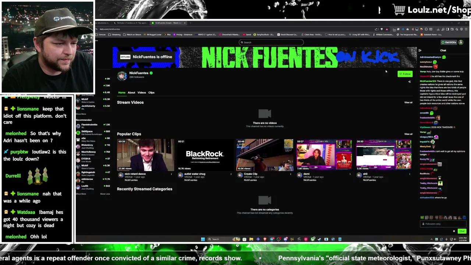Click the Get KICKs button
The image size is (471, 265).
(x=449, y=42)
